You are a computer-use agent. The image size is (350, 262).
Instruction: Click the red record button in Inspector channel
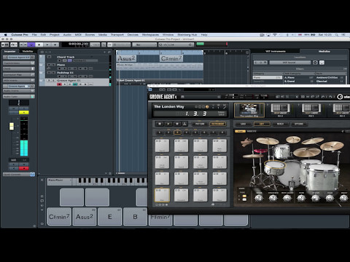tap(24, 168)
